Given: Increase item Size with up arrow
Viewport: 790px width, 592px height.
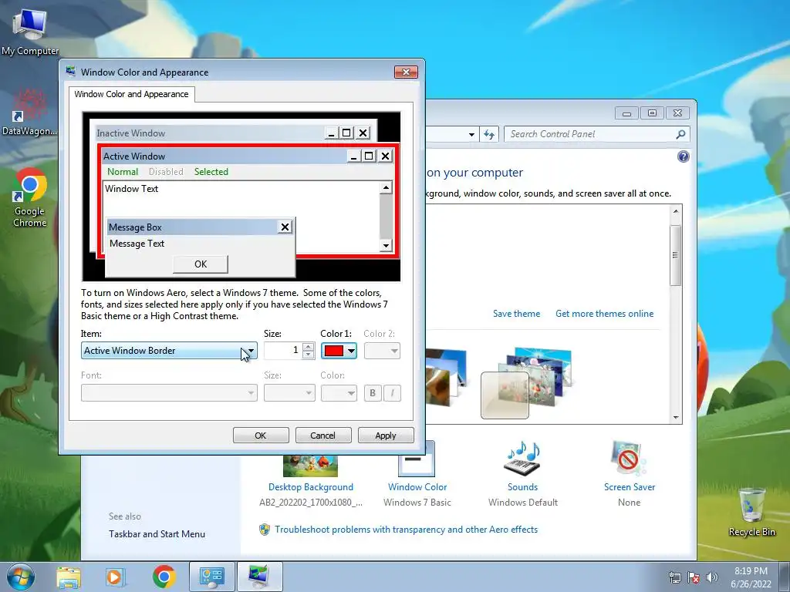Looking at the screenshot, I should coord(309,346).
